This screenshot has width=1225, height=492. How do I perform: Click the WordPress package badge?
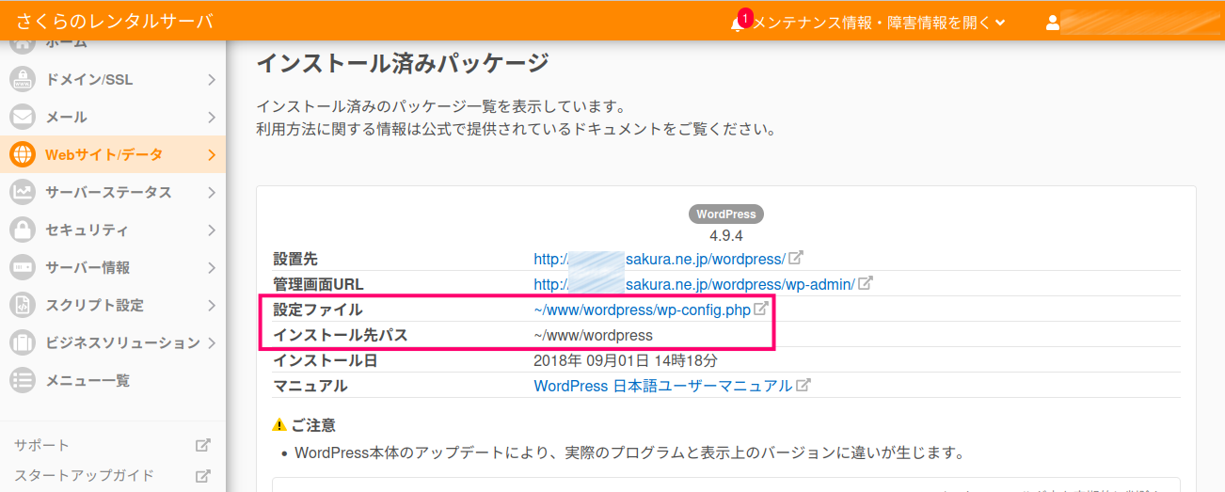coord(726,214)
